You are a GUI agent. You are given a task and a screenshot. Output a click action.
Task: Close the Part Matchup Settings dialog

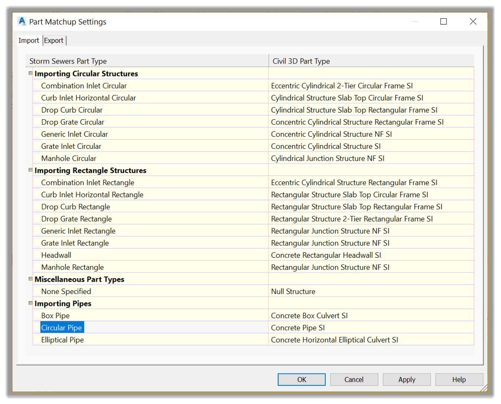pyautogui.click(x=473, y=22)
